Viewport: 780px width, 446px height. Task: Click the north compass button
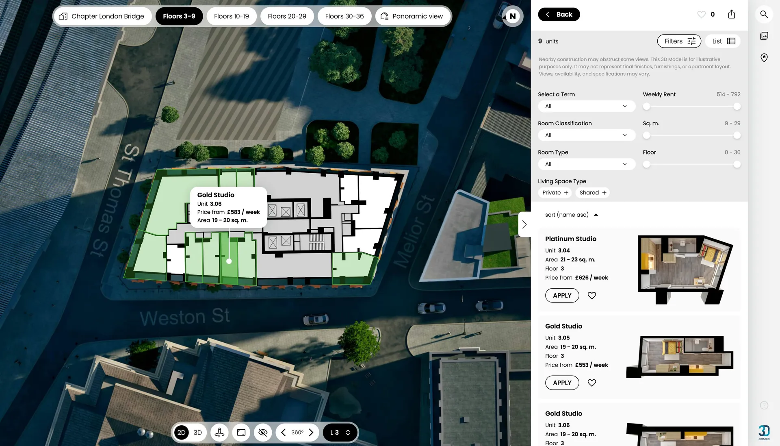(512, 16)
